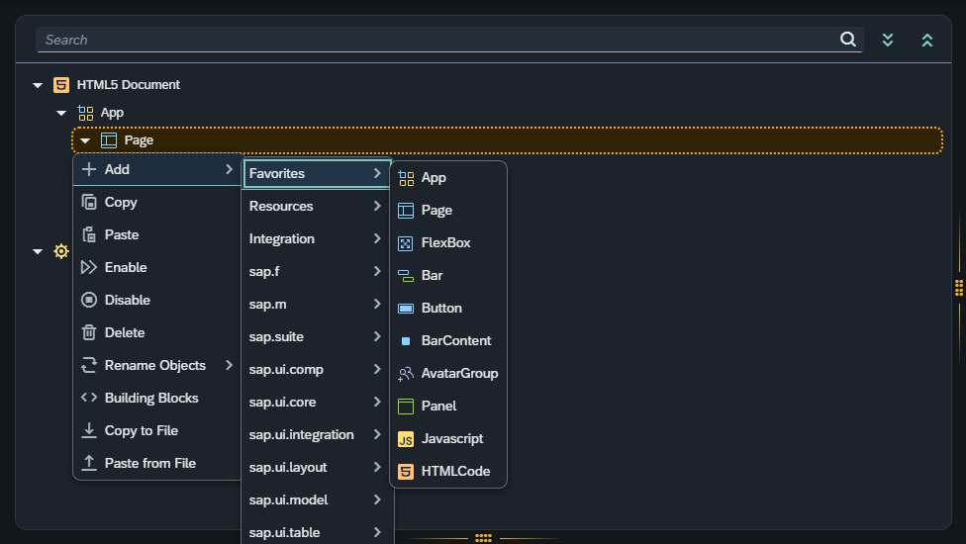Open the sap.suite library submenu
This screenshot has height=544, width=966.
pyautogui.click(x=317, y=336)
